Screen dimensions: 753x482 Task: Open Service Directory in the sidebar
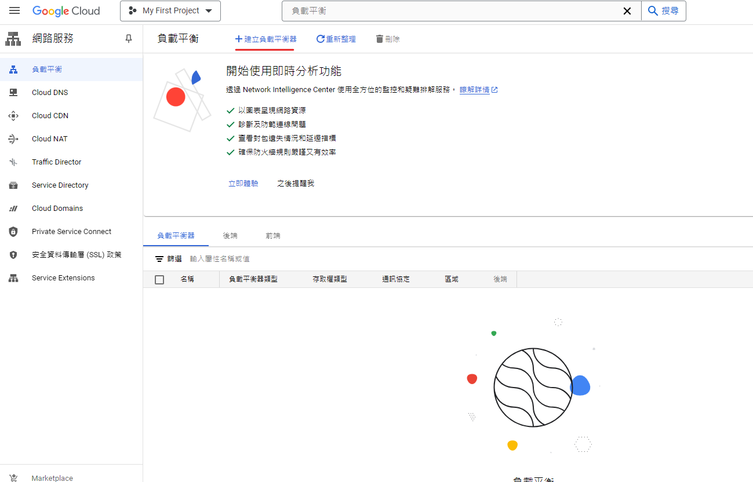60,185
